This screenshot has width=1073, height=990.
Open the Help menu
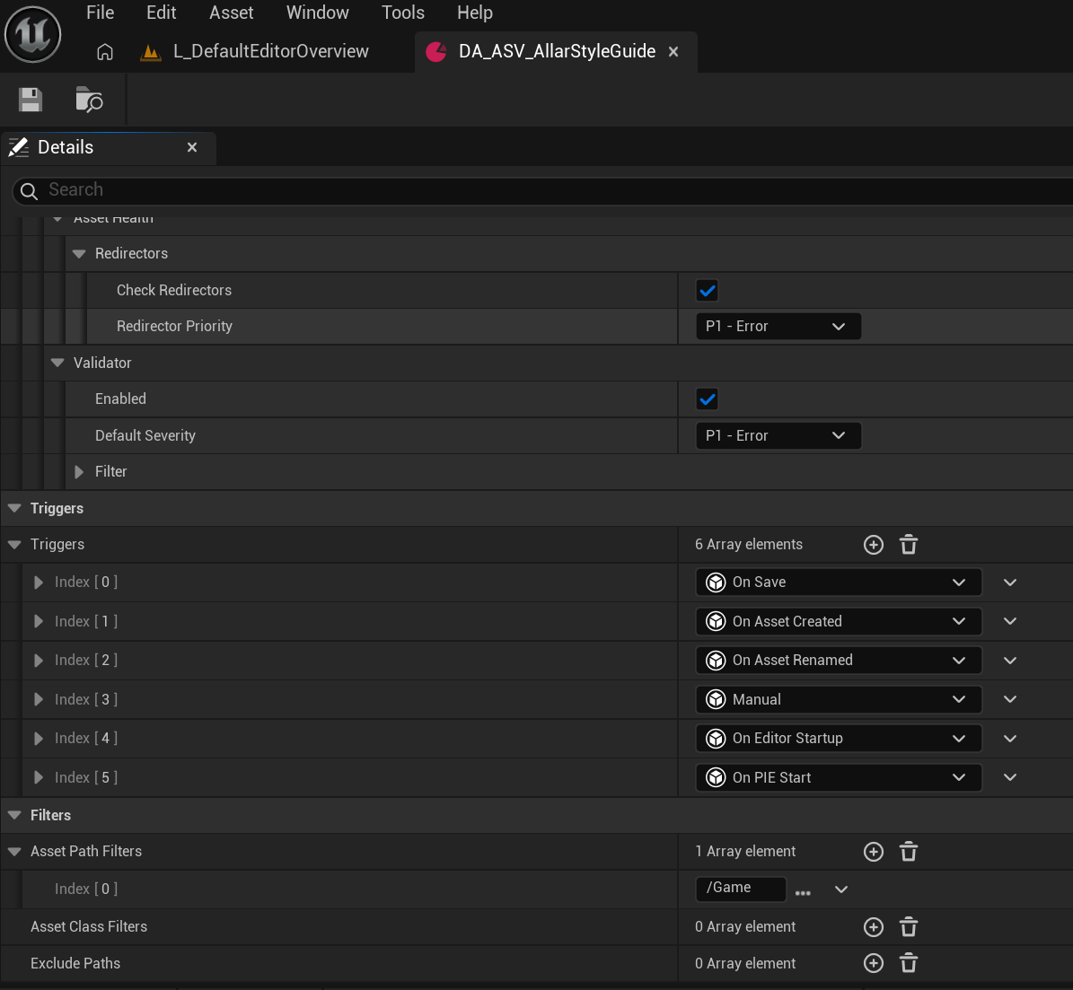tap(475, 13)
